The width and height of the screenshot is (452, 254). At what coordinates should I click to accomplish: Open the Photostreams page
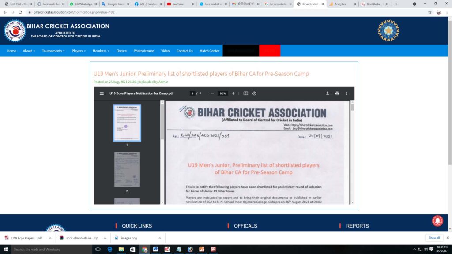click(x=144, y=51)
